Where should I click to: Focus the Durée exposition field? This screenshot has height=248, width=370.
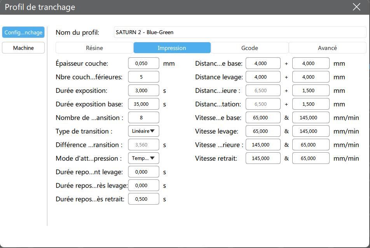pyautogui.click(x=144, y=90)
